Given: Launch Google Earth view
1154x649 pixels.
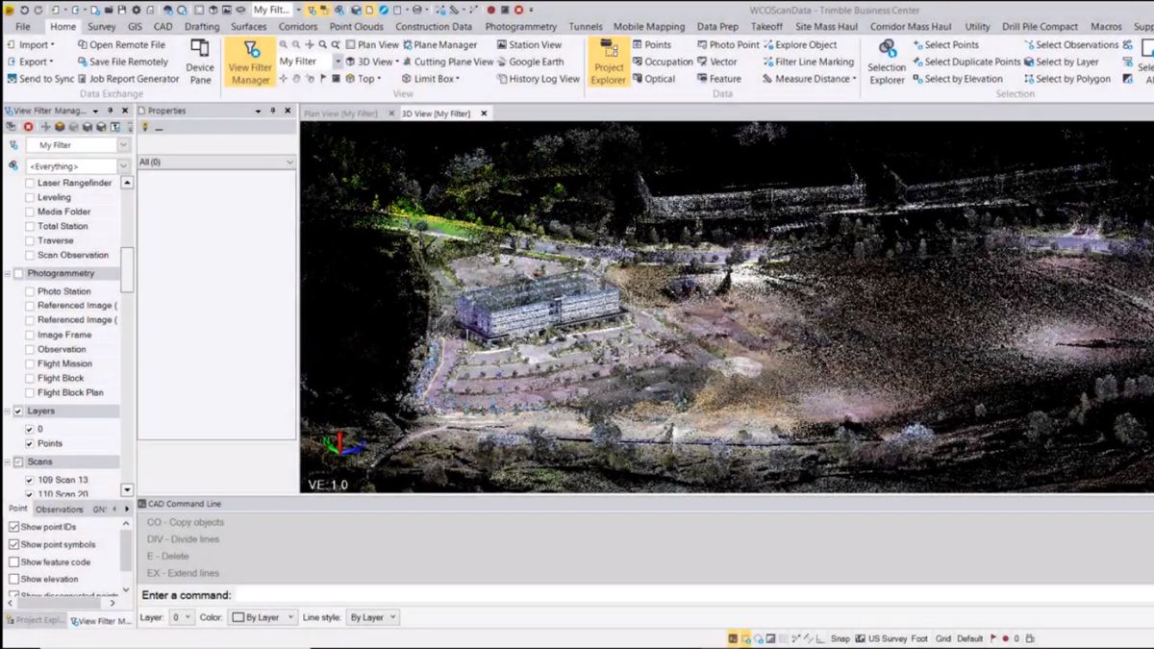Looking at the screenshot, I should point(530,62).
